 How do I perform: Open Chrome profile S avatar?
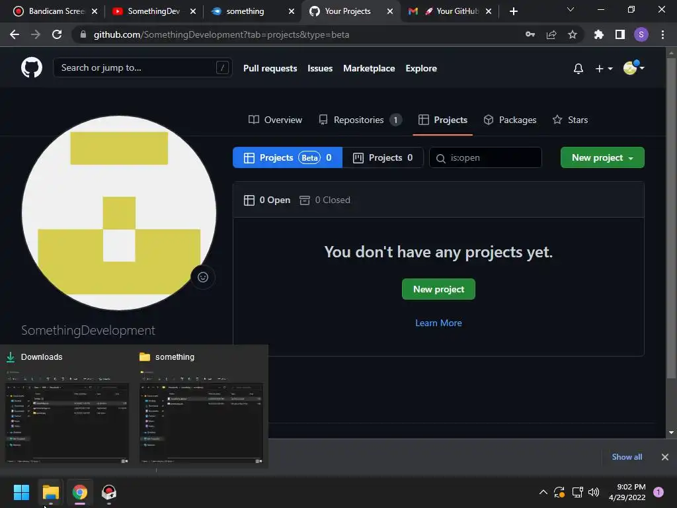(641, 34)
